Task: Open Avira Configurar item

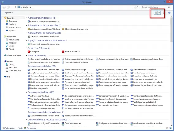Action: [x=33, y=51]
